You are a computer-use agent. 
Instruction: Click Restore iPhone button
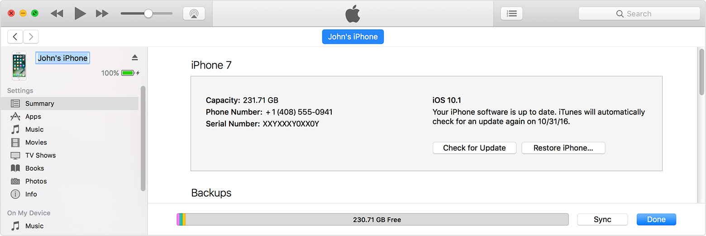click(563, 148)
